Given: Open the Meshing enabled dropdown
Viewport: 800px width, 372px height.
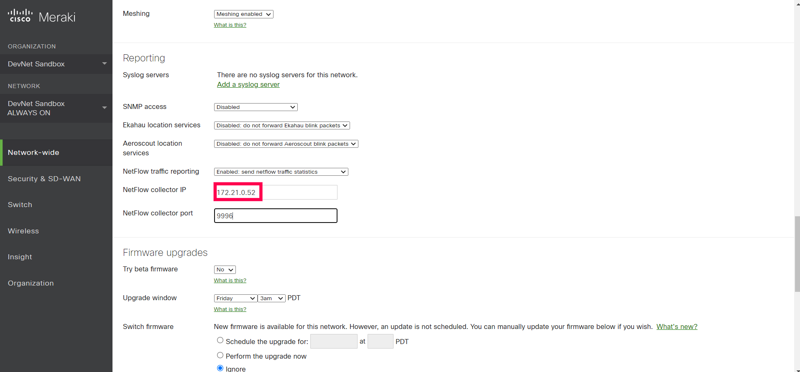Looking at the screenshot, I should click(243, 14).
